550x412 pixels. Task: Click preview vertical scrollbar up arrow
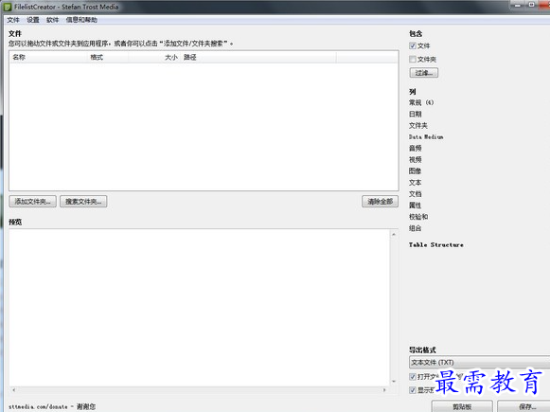coord(394,234)
